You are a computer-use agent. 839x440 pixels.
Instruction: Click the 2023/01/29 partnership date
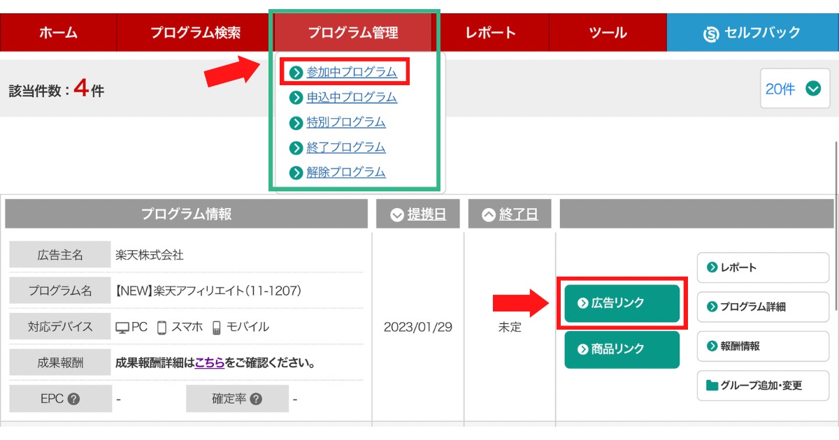click(418, 327)
